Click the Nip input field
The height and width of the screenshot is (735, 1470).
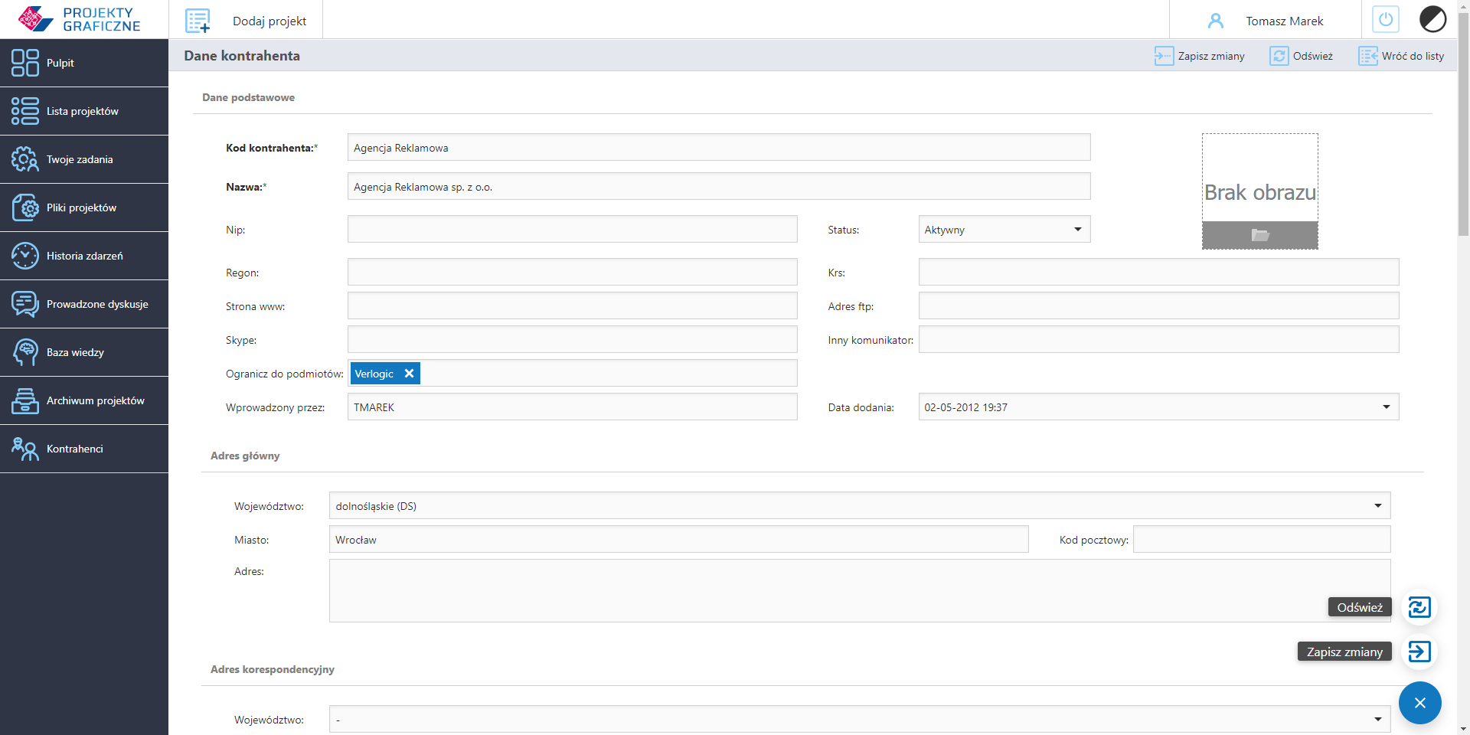(572, 230)
